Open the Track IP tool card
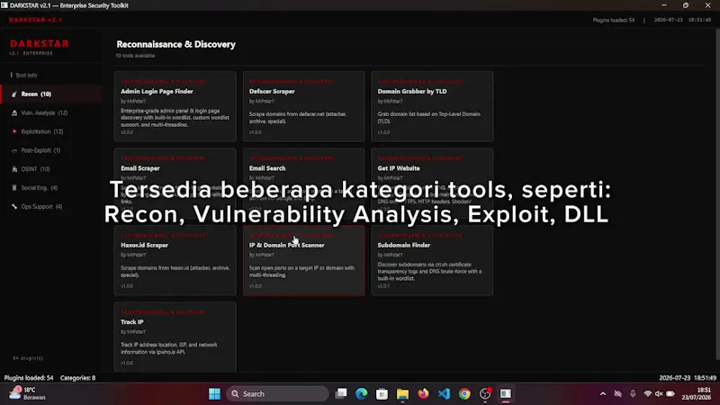This screenshot has width=720, height=405. (175, 337)
